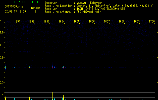158x100 pixels.
Task: Click the ICOM IC-575 receiver text
Action: pos(101,9)
